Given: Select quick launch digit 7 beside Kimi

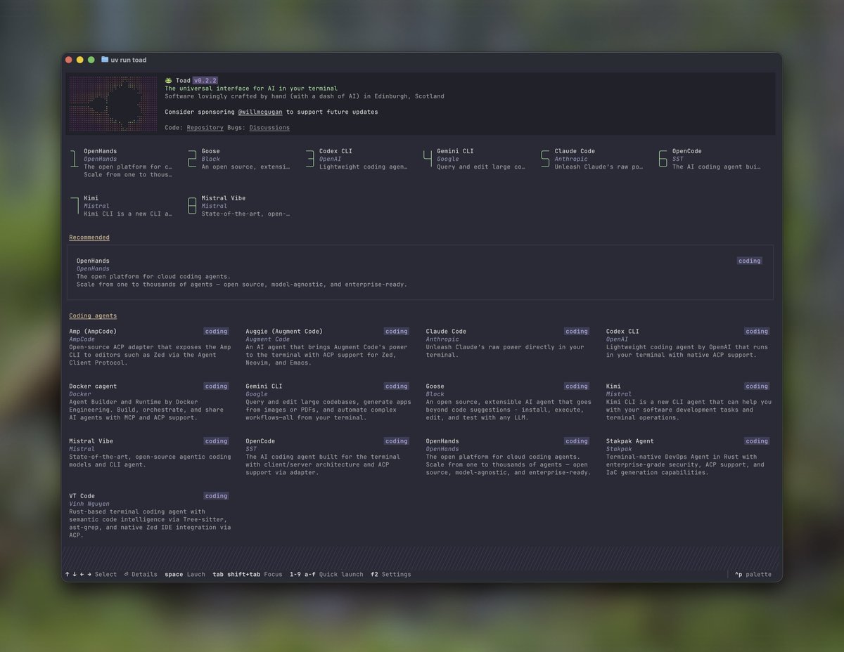Looking at the screenshot, I should 74,206.
